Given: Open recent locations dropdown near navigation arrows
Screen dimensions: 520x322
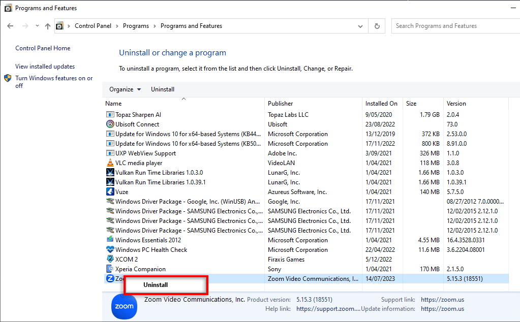Looking at the screenshot, I should click(x=37, y=26).
